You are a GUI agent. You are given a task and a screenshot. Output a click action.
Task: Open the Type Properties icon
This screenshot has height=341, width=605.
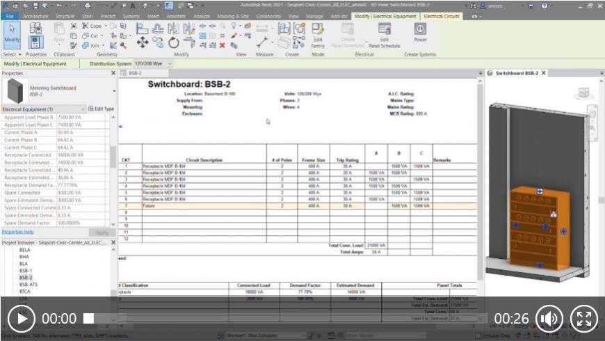(x=36, y=28)
